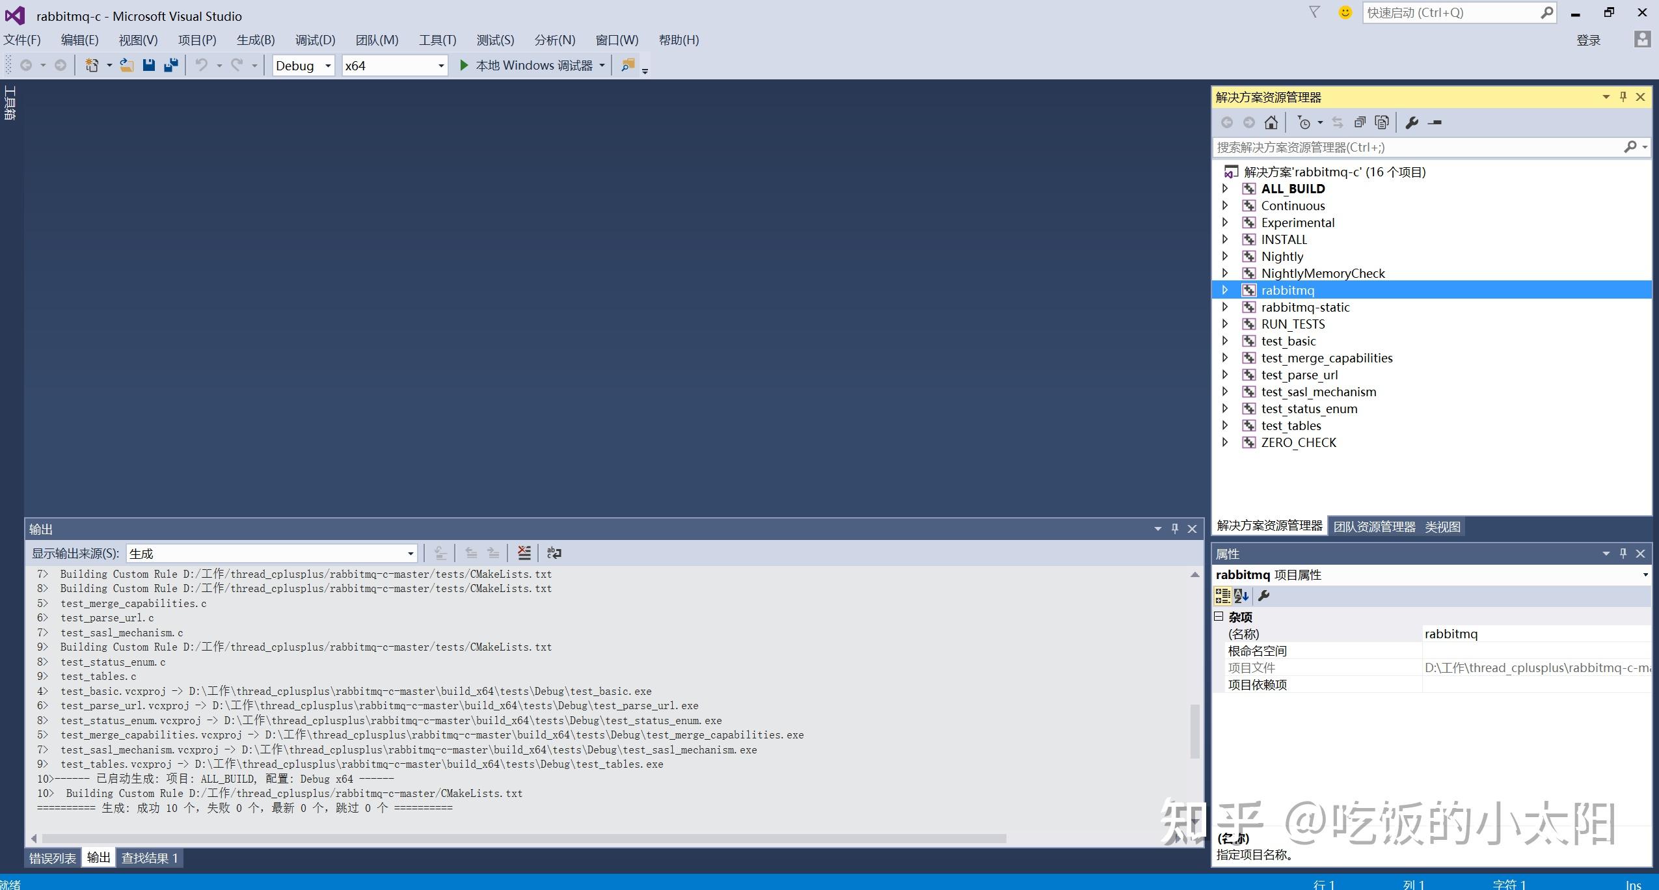Open the Debug configuration dropdown

click(327, 65)
